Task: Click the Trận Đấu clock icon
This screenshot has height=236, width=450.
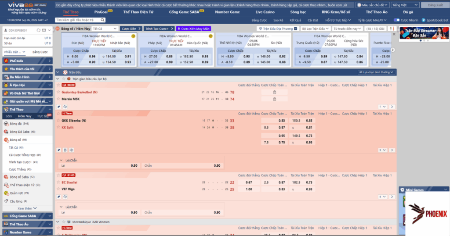Action: [x=65, y=72]
